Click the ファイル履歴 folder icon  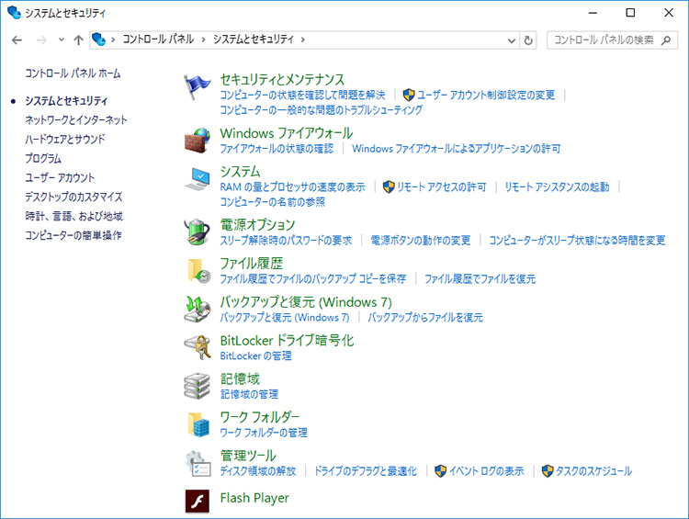198,270
